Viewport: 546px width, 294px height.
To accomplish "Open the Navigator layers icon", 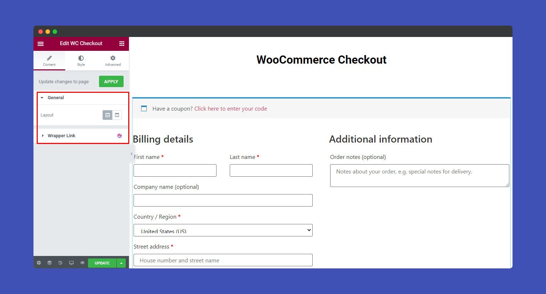I will tap(50, 263).
